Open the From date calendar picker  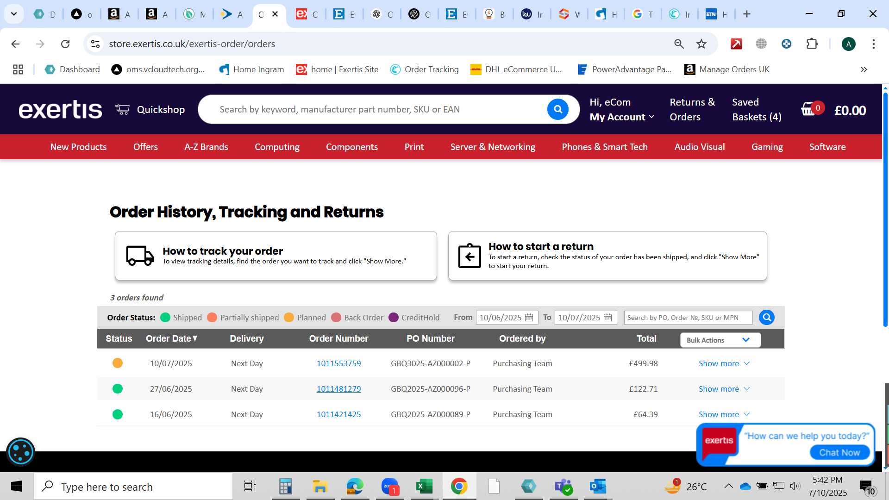pyautogui.click(x=529, y=318)
